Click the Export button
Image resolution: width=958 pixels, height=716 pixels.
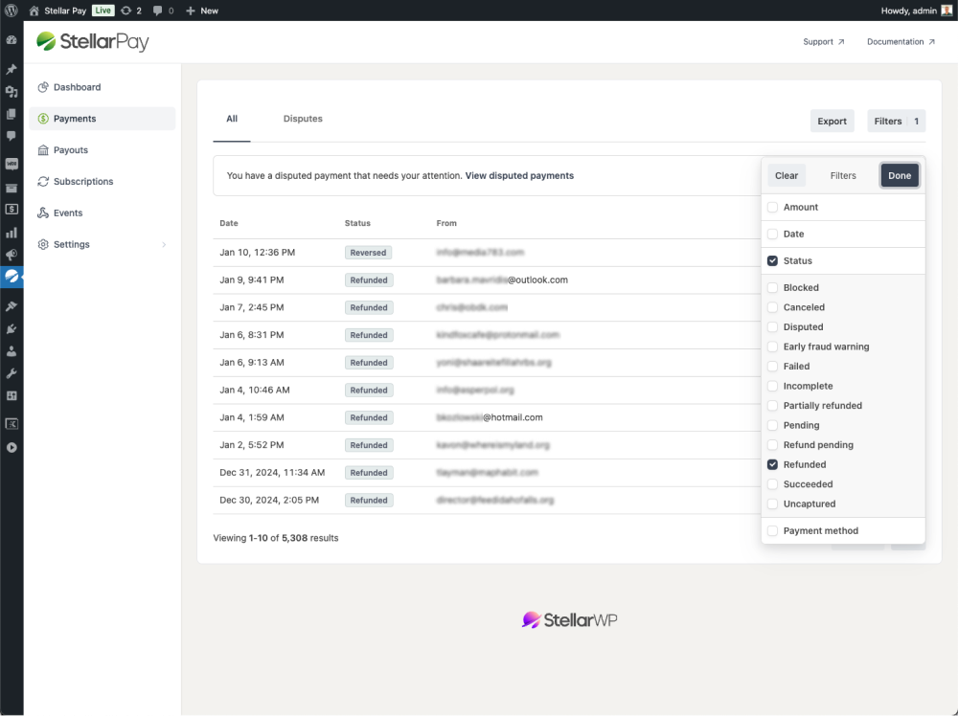(x=832, y=122)
